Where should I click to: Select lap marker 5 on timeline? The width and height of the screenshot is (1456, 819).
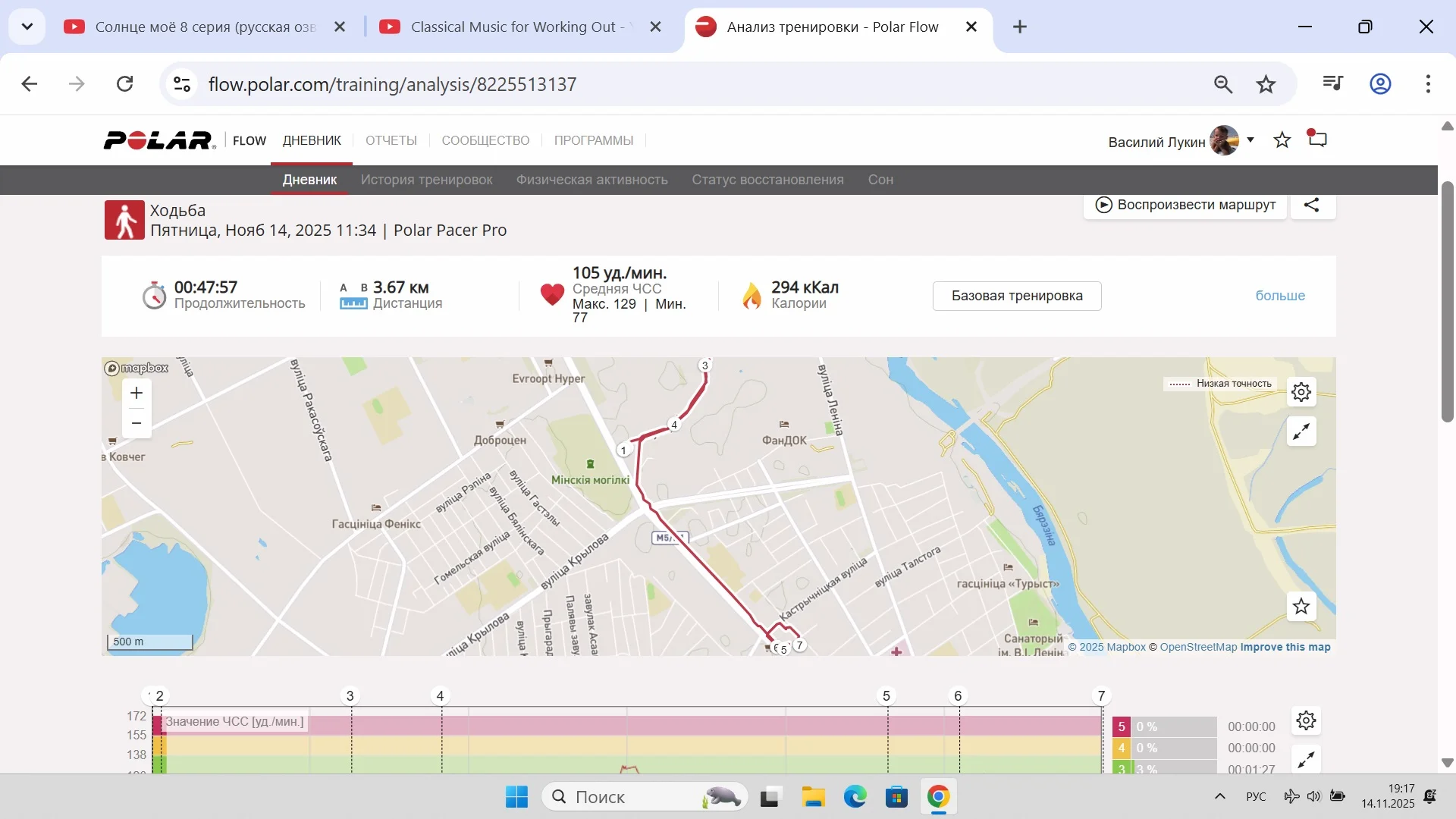click(886, 695)
